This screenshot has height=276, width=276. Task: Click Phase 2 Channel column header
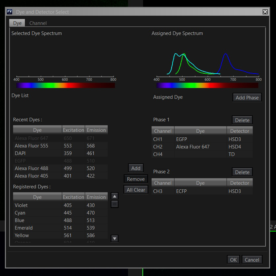(163, 183)
